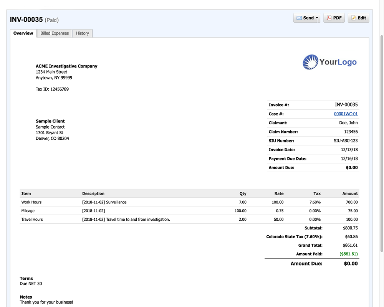384x307 pixels.
Task: Select the SIU number SIU-ABC-123
Action: pos(346,141)
